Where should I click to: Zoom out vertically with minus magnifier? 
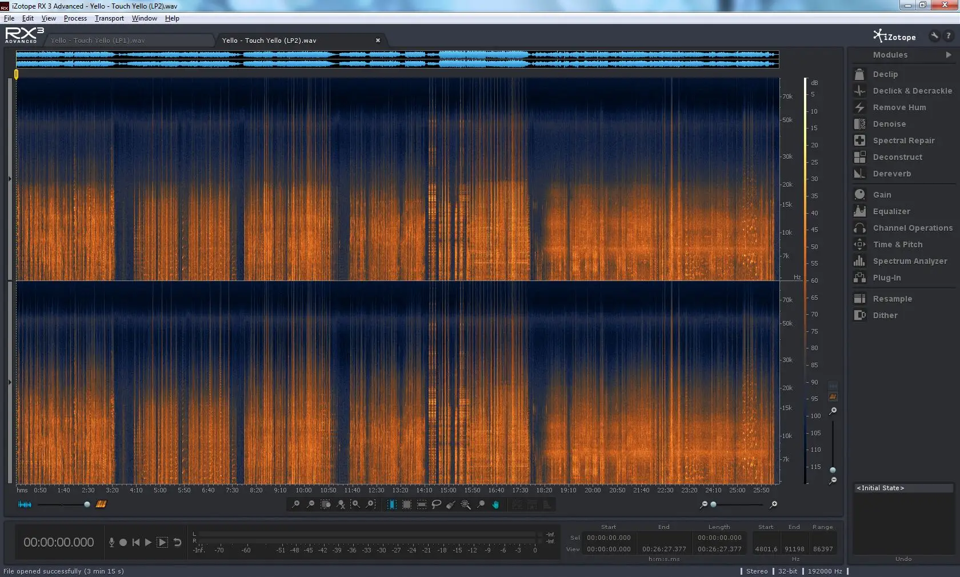[833, 480]
